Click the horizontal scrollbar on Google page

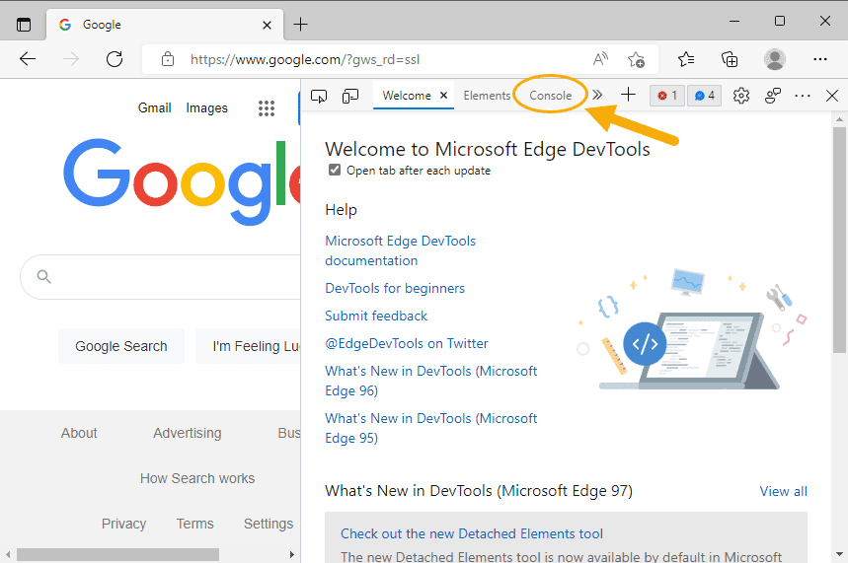[x=117, y=555]
